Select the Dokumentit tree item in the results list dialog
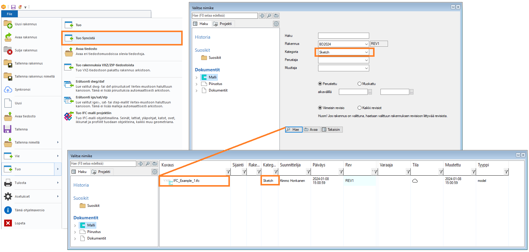529x252 pixels. pyautogui.click(x=93, y=238)
